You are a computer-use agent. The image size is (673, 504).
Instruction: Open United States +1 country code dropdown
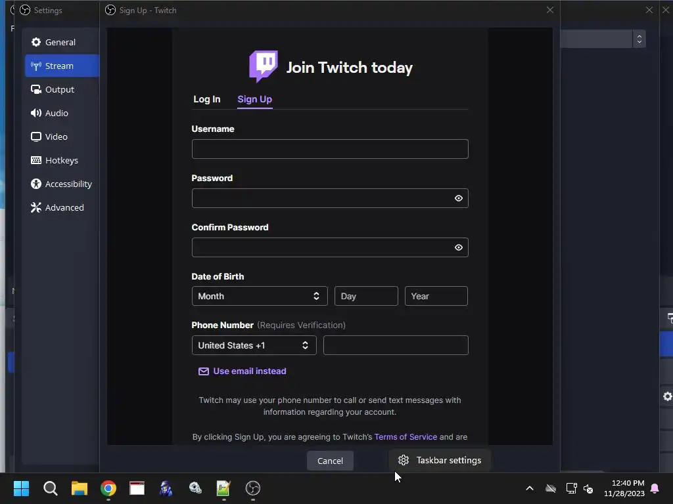click(254, 345)
